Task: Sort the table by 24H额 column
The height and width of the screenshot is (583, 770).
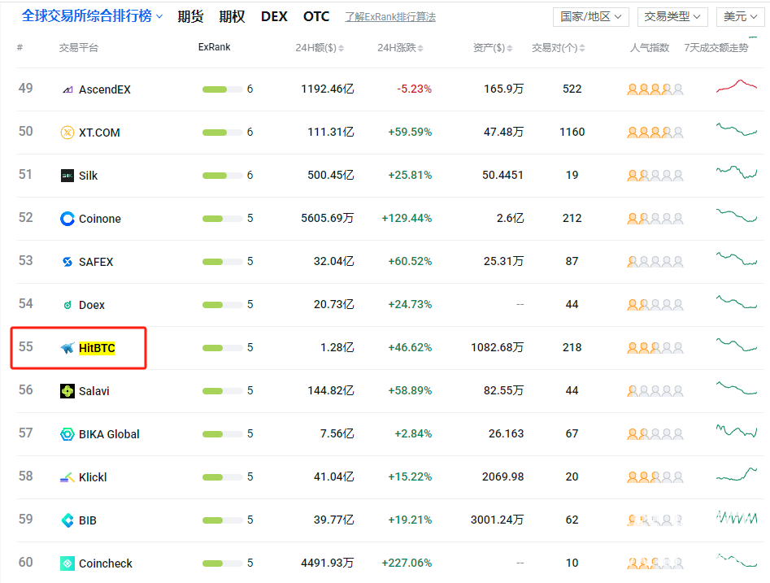Action: pos(320,48)
